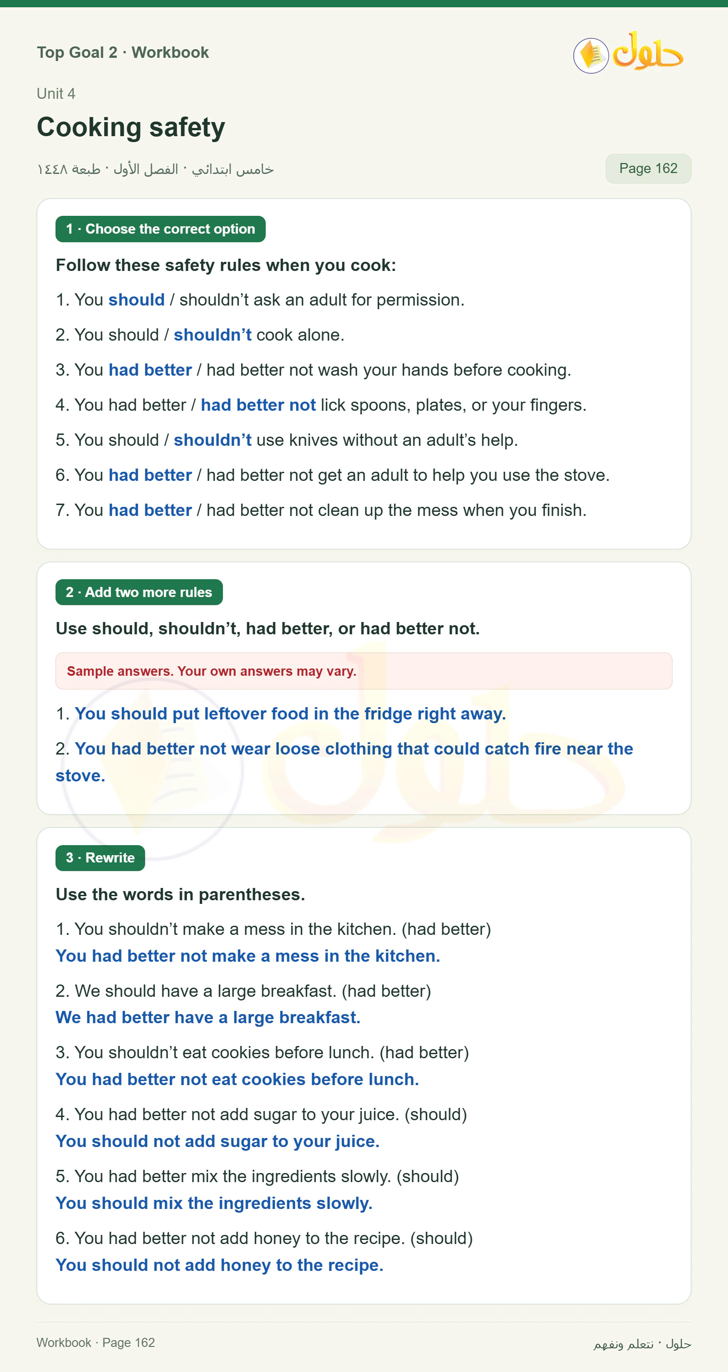Click the Page 162 badge
The width and height of the screenshot is (728, 1372).
(x=648, y=168)
